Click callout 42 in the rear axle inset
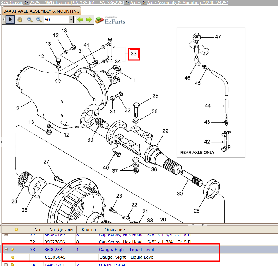 207,142
